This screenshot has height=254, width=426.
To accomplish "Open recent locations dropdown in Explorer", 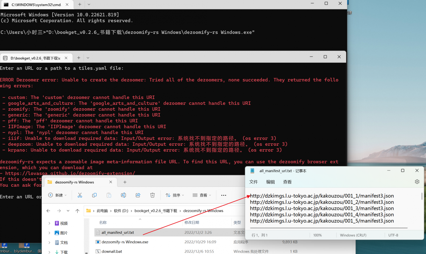I will [x=68, y=211].
